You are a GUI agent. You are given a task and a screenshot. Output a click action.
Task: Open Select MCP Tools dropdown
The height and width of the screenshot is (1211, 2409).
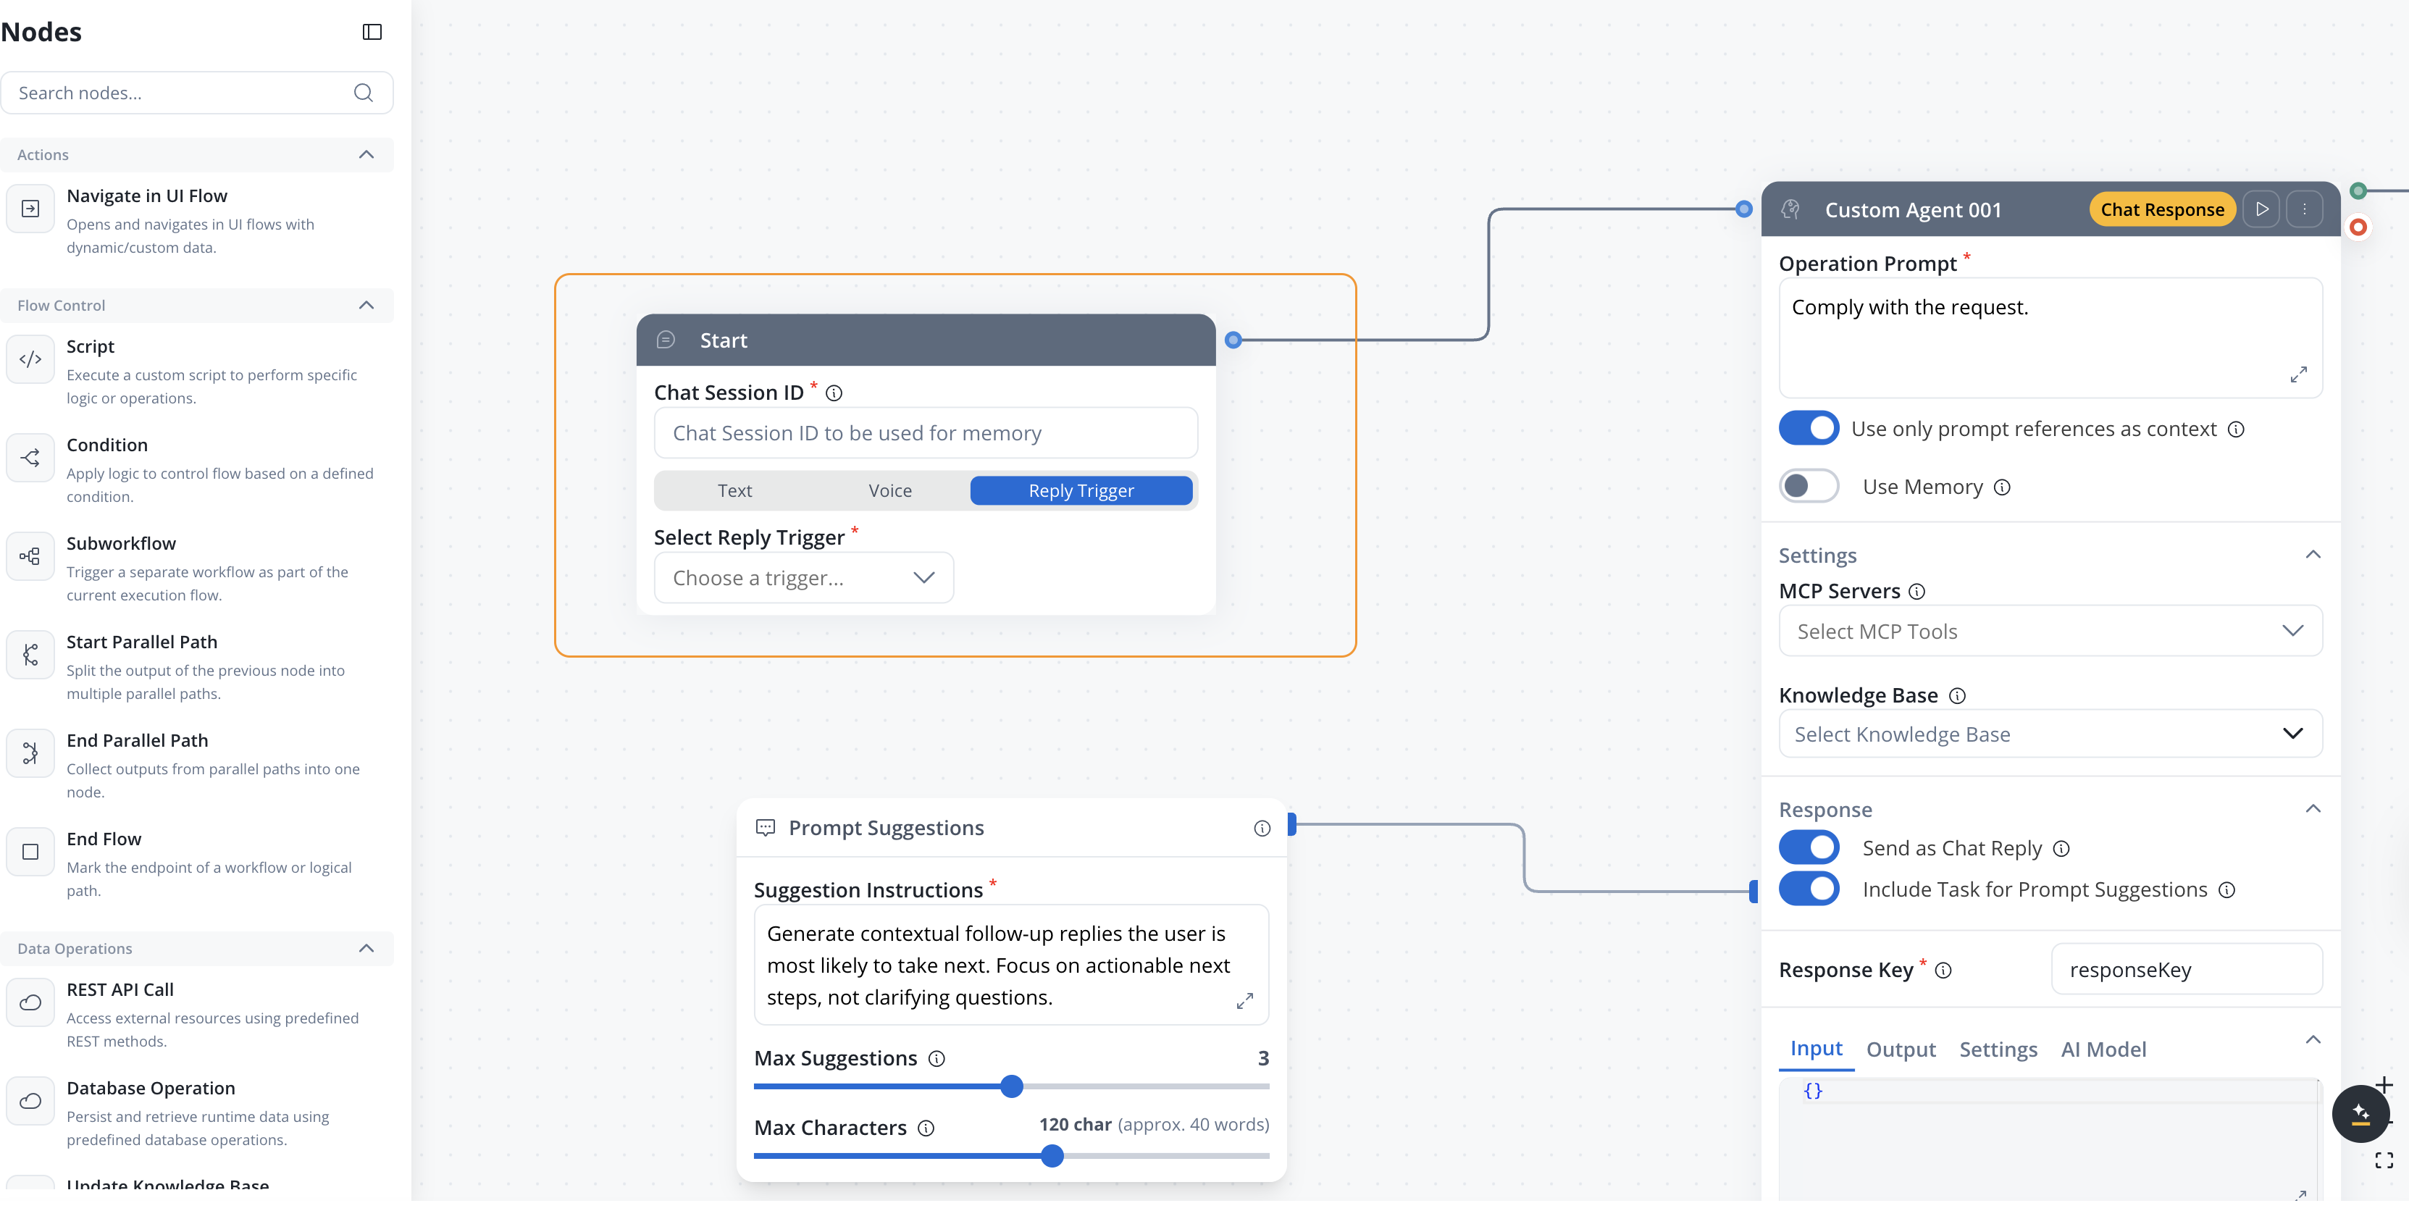(x=2049, y=632)
